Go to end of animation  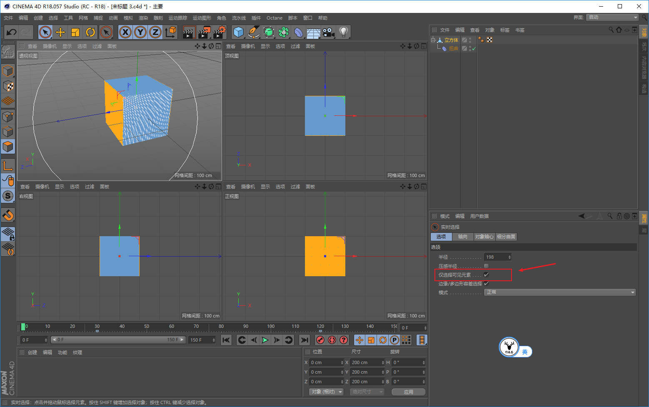[305, 340]
